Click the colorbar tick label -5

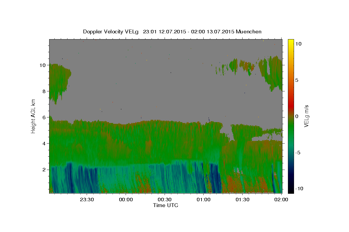point(298,153)
